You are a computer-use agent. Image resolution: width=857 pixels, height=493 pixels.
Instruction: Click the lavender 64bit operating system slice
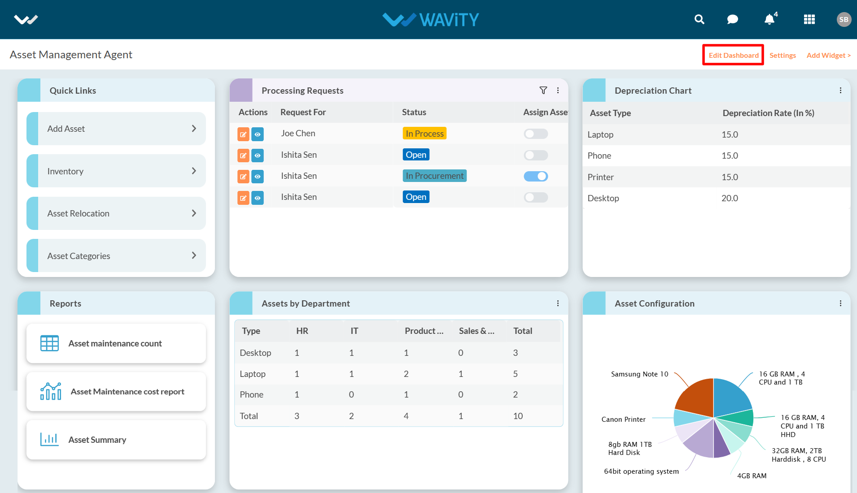pos(702,441)
